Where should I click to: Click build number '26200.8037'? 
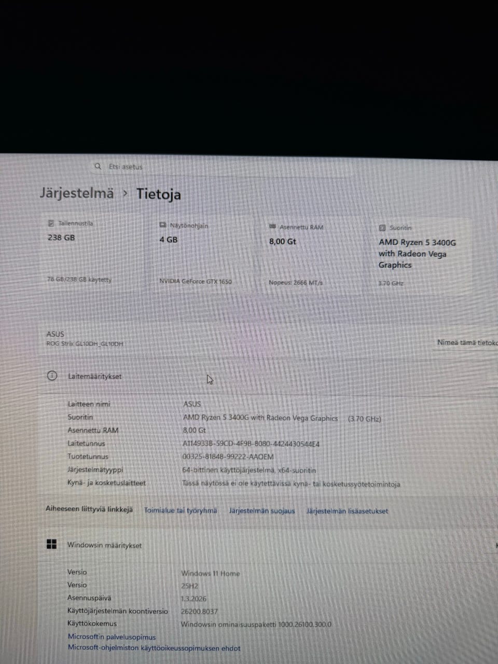tap(199, 612)
